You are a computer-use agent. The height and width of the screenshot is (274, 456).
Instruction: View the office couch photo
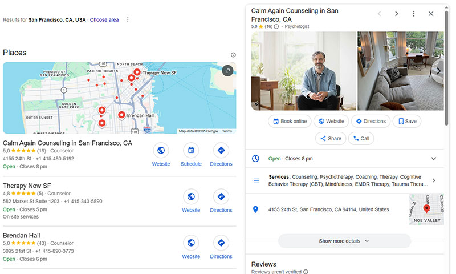pyautogui.click(x=401, y=71)
